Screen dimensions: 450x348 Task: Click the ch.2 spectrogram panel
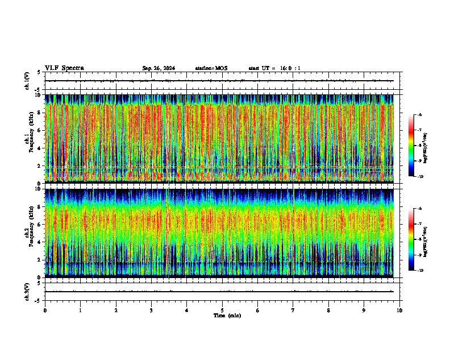click(x=219, y=233)
